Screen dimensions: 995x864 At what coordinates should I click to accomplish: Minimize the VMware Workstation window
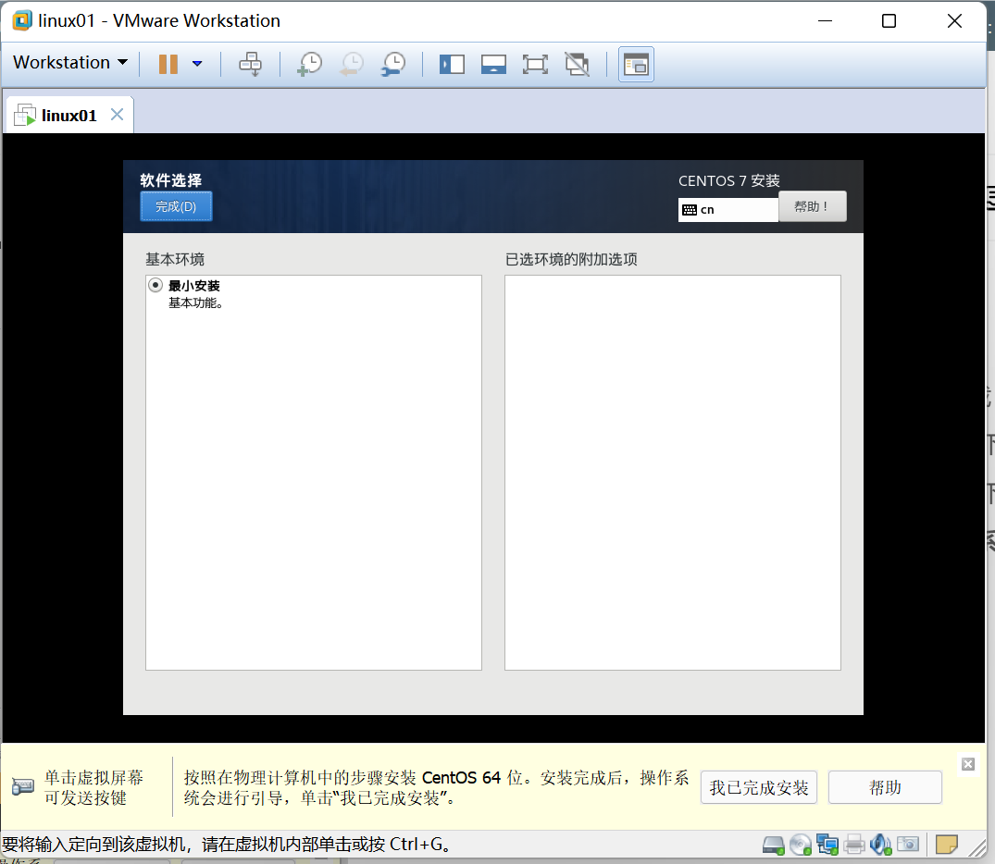[825, 21]
